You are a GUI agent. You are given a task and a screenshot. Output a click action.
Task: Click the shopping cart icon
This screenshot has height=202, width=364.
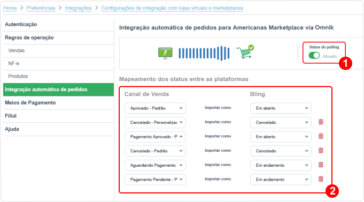click(245, 51)
